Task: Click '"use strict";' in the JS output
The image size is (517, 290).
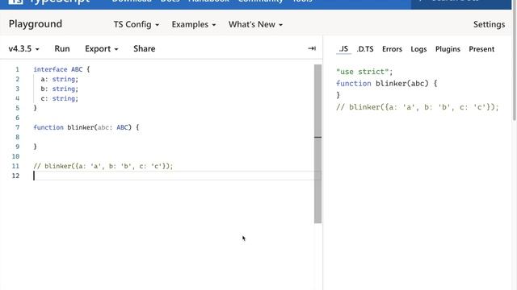Action: [364, 72]
